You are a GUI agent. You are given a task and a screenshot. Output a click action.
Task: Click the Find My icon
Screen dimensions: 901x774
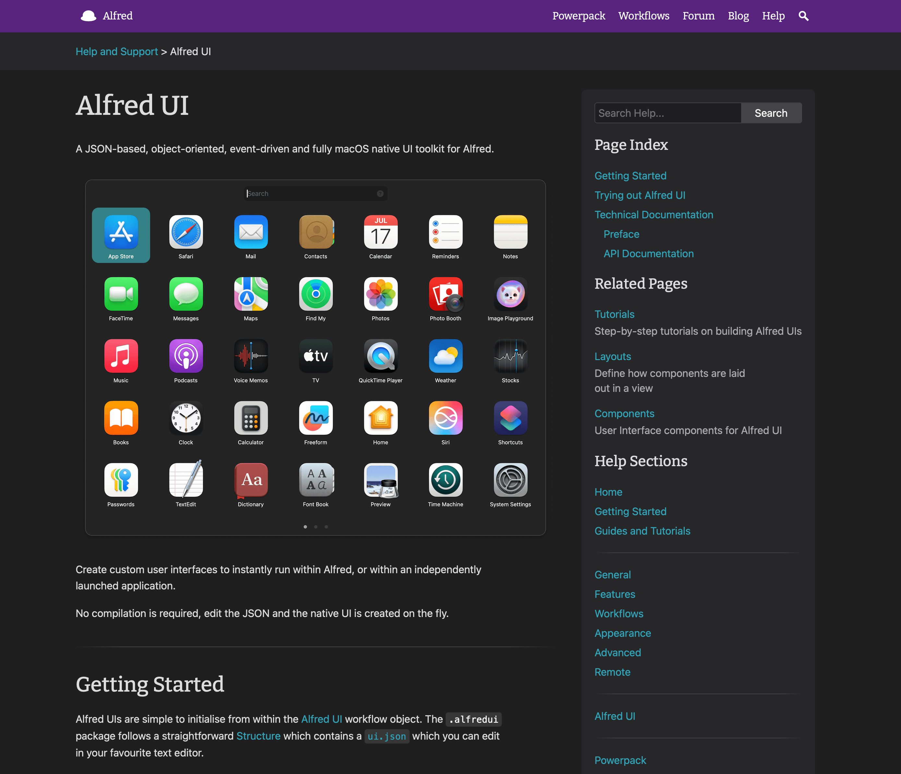tap(316, 294)
